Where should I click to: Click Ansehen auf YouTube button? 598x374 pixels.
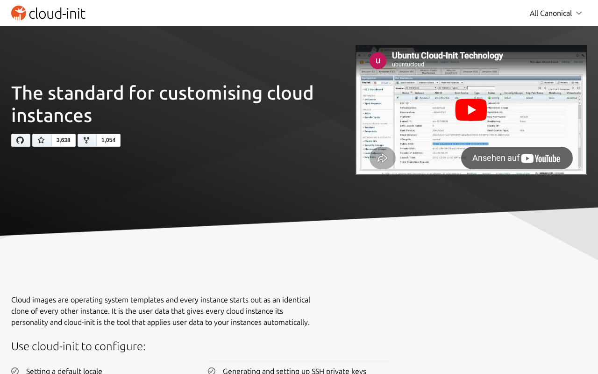(x=517, y=158)
